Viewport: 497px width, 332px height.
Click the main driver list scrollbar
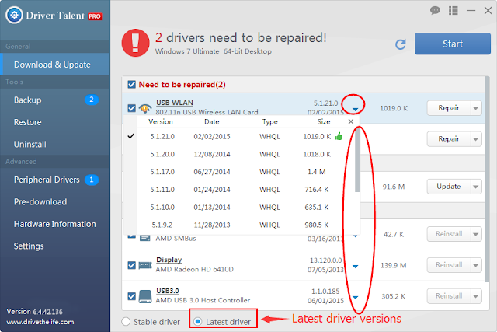[487, 179]
